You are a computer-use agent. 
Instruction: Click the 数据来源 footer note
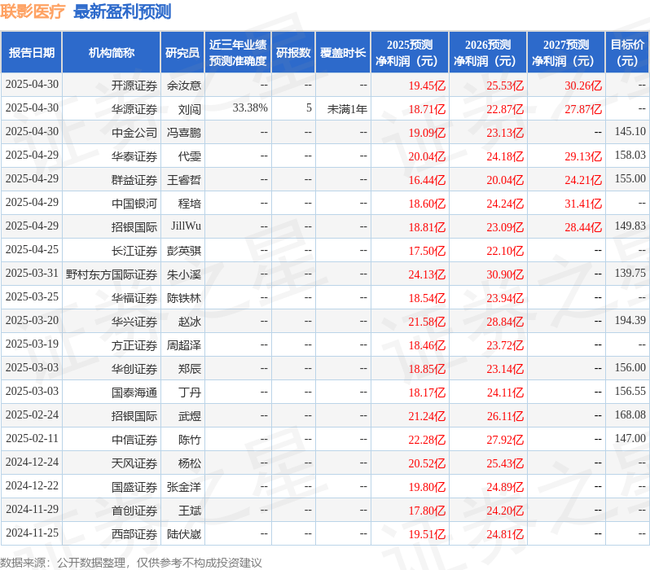point(131,563)
